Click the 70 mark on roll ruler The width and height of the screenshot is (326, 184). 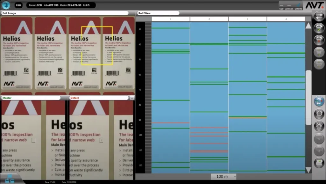pos(140,90)
